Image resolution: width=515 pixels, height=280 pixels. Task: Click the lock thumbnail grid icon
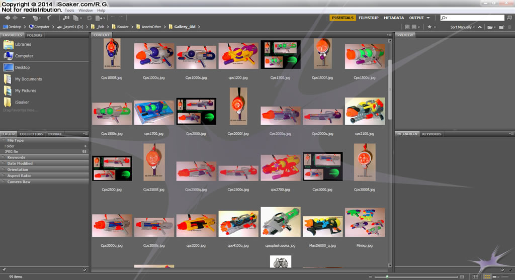tap(475, 276)
